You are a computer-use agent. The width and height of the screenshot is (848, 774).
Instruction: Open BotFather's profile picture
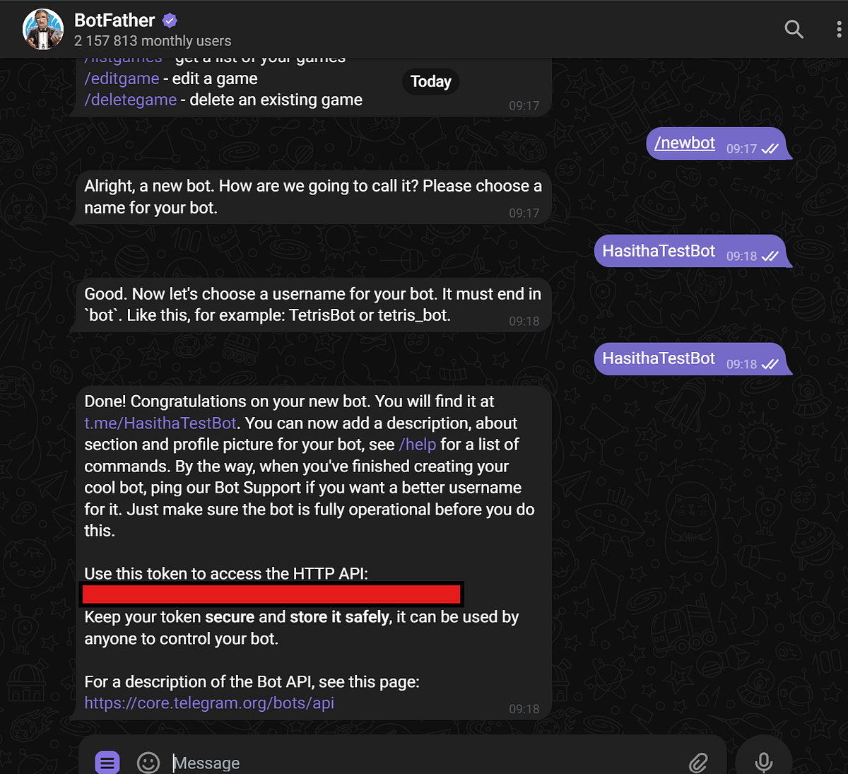point(42,29)
